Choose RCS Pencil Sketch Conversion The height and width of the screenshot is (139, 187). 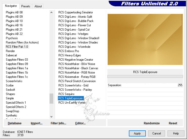tap(77, 81)
